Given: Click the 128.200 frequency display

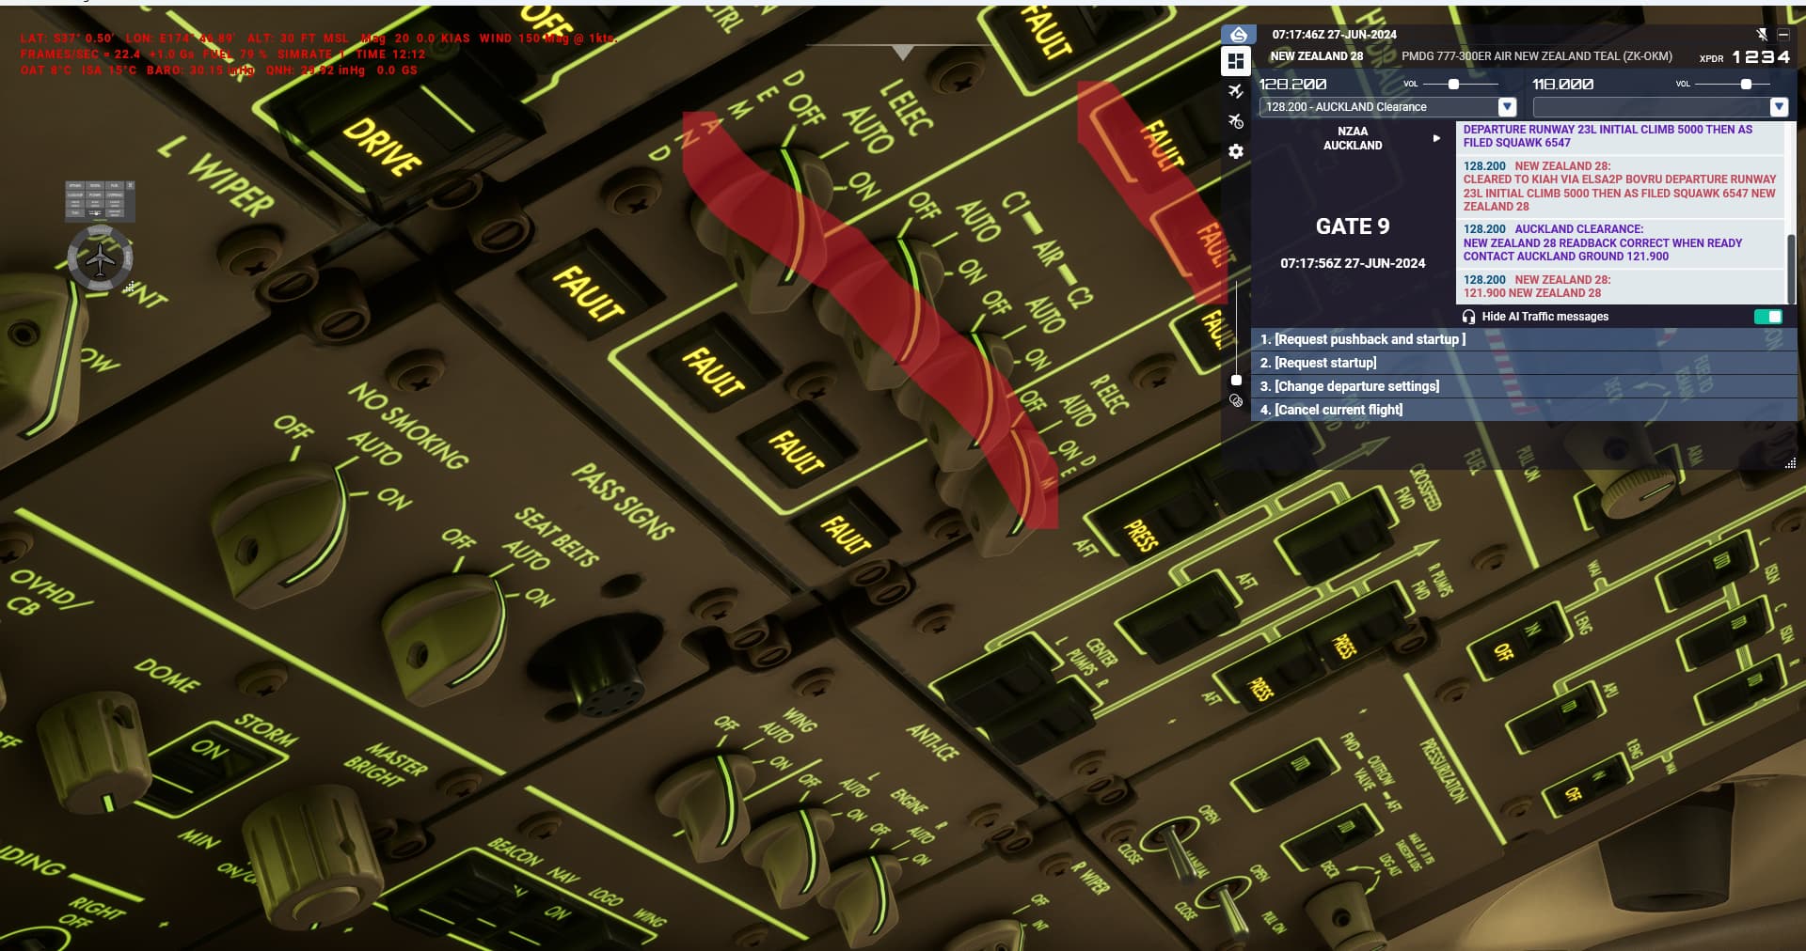Looking at the screenshot, I should point(1292,85).
